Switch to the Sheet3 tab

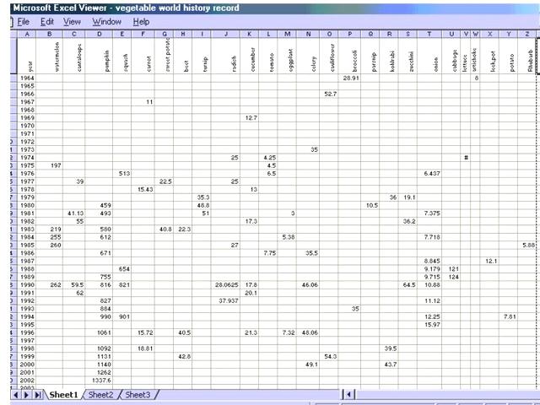(138, 395)
